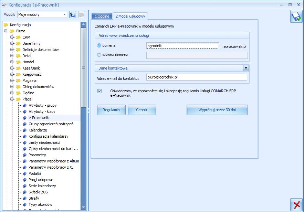Expand the Ogólne tree node

coord(12,93)
